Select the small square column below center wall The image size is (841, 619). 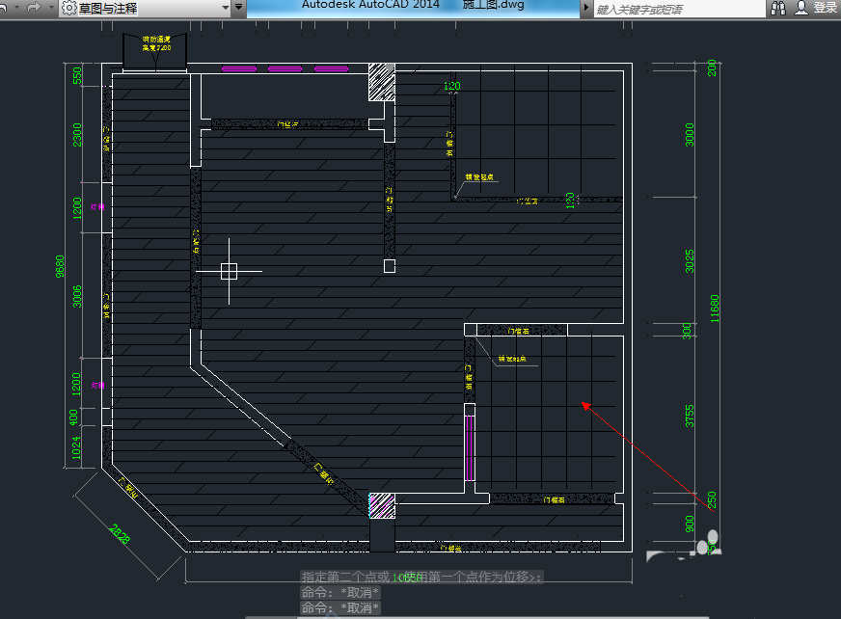tap(390, 266)
